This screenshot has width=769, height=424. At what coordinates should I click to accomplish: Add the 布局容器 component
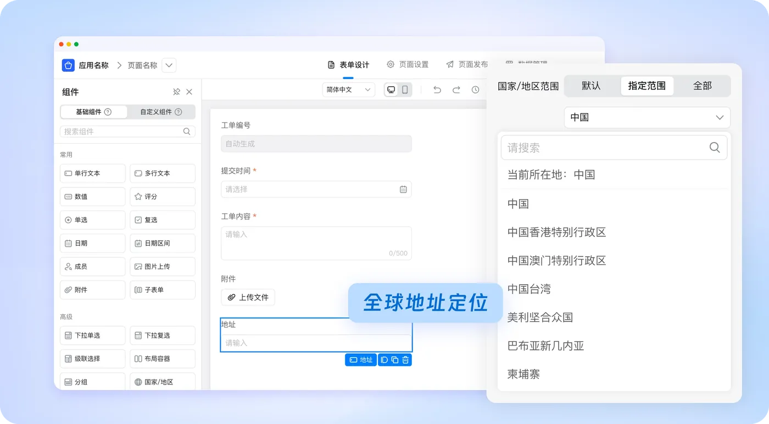click(163, 359)
